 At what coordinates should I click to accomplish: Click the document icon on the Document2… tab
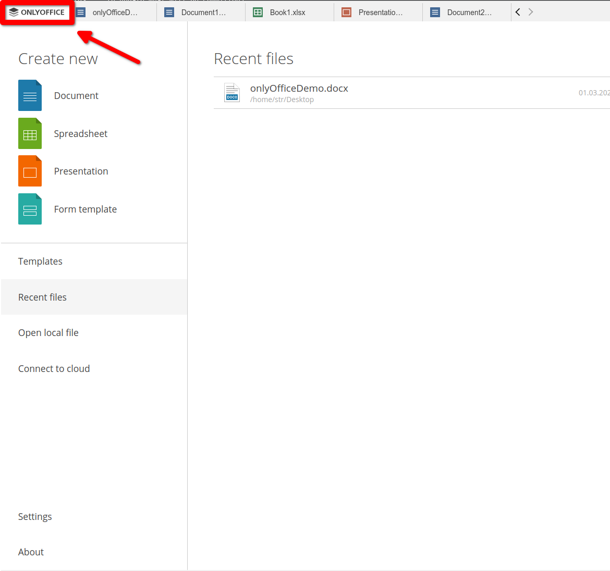pyautogui.click(x=435, y=13)
